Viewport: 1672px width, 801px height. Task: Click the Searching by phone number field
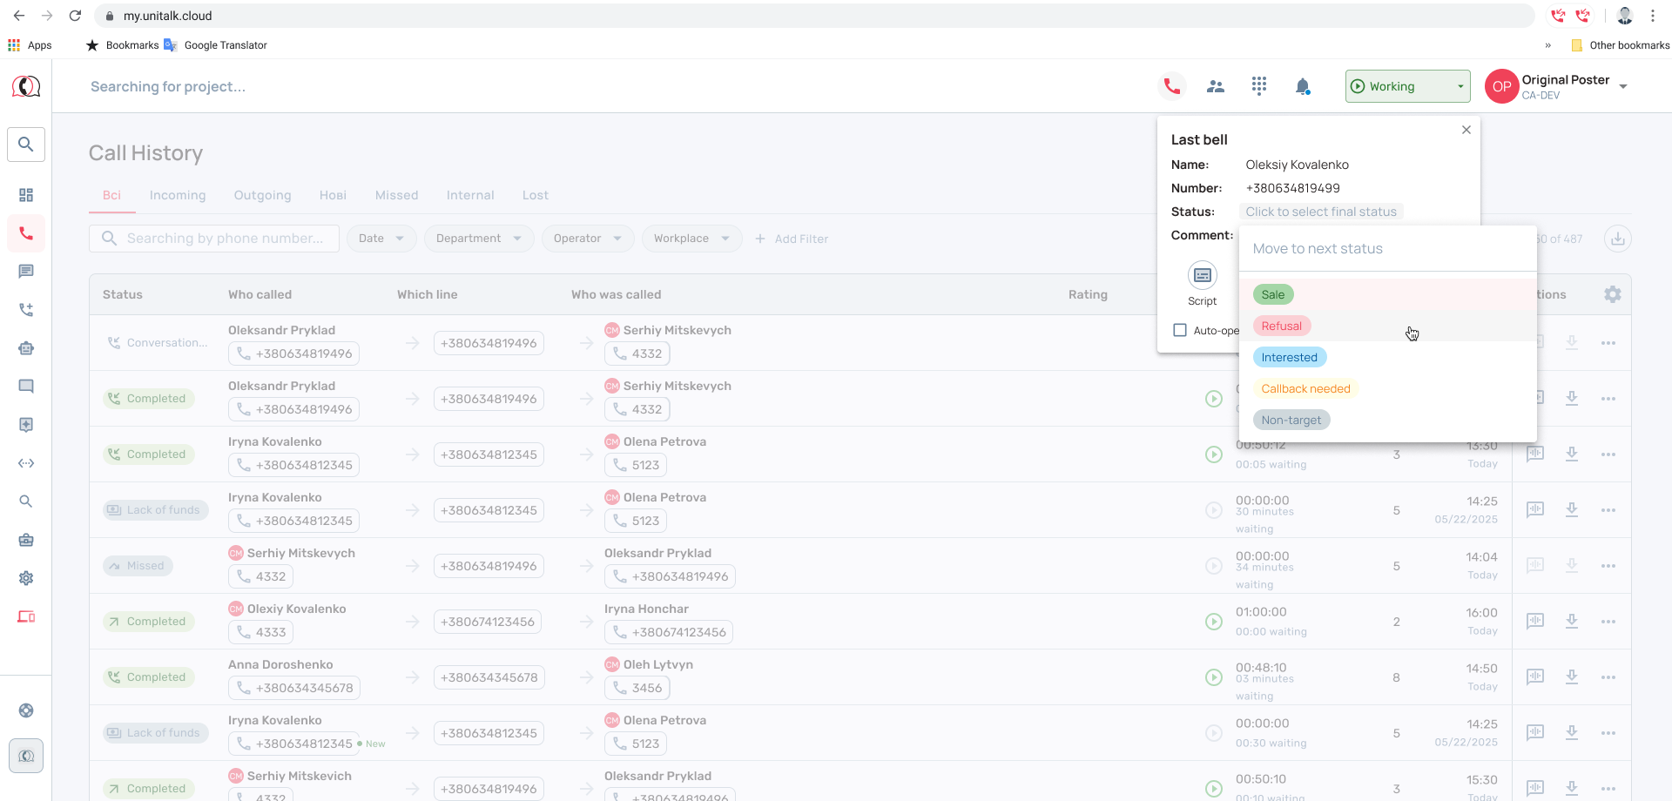point(214,239)
